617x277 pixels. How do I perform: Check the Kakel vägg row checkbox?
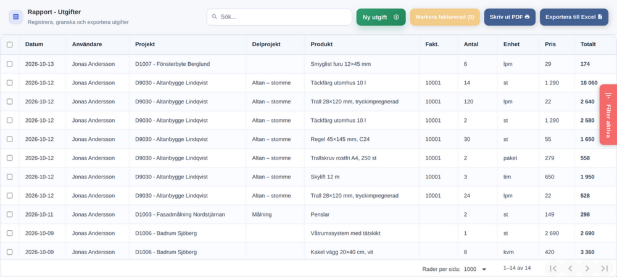[9, 252]
